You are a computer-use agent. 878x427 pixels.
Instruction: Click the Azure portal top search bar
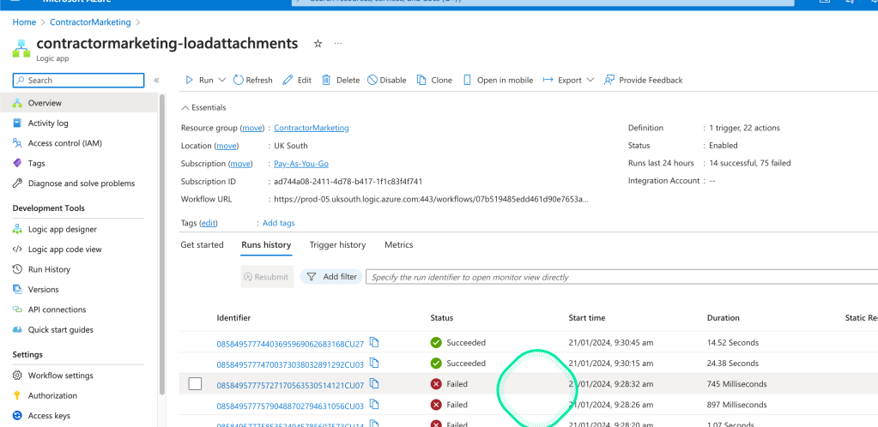pos(542,3)
